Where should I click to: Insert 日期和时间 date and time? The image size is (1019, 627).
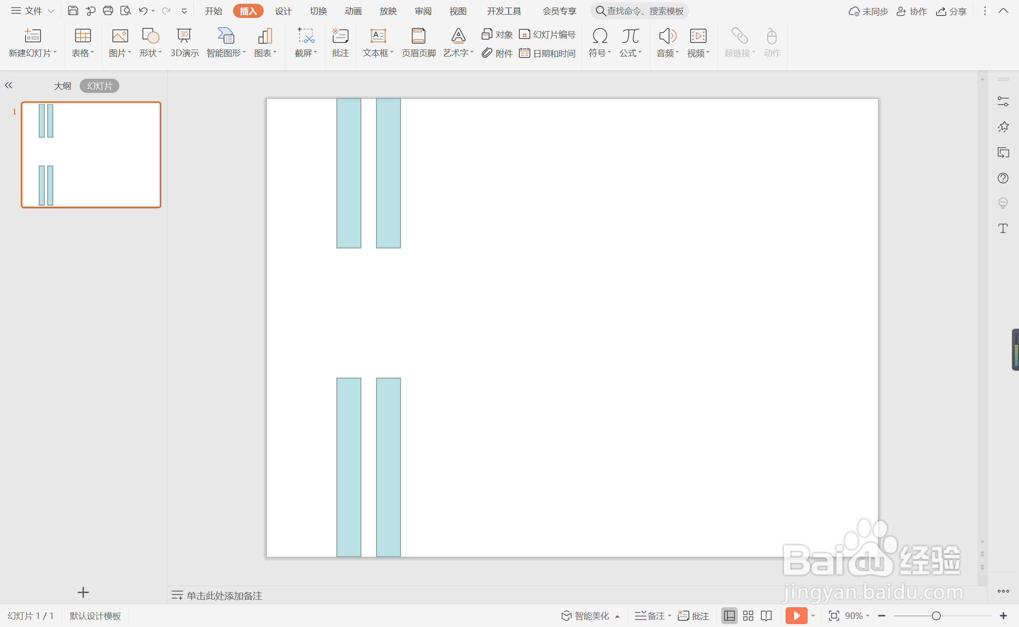[x=547, y=53]
